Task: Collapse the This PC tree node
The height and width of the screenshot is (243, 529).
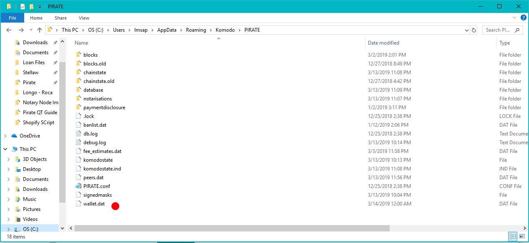Action: (5, 149)
